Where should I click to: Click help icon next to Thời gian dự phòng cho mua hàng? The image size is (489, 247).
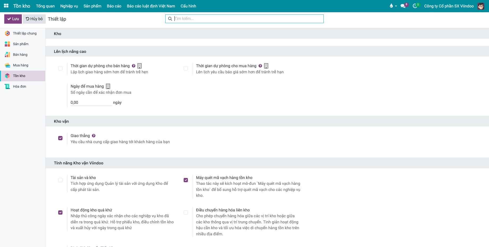coord(260,66)
